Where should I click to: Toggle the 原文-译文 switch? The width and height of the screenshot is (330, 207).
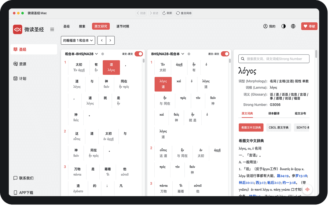pyautogui.click(x=225, y=54)
